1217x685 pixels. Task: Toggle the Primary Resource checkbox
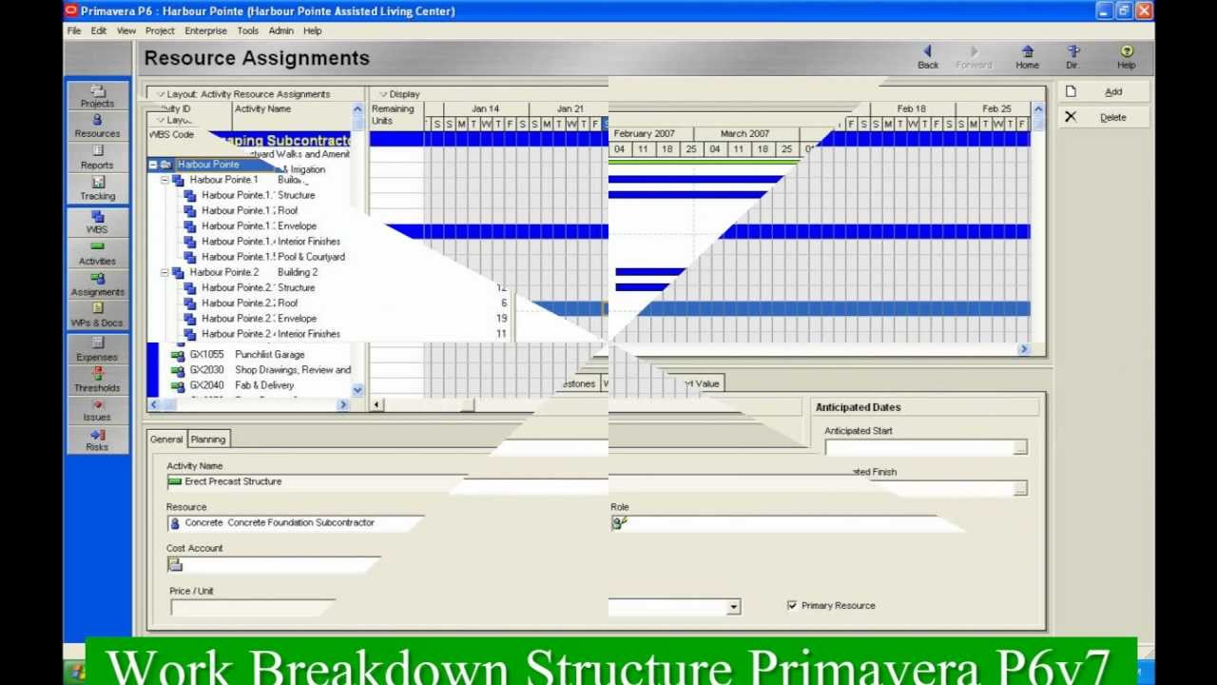click(x=792, y=605)
